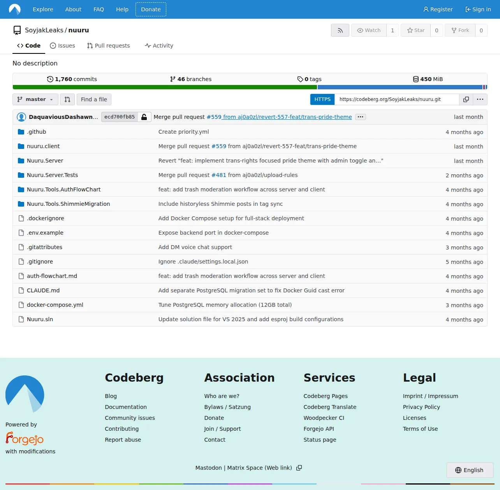View the 1,760 commits history

(72, 79)
